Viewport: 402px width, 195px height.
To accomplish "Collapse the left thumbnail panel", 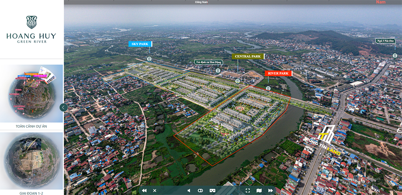I will click(64, 107).
